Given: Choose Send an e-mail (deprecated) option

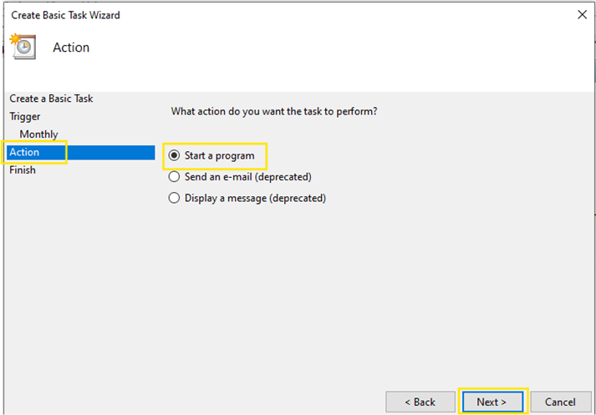Looking at the screenshot, I should (174, 177).
